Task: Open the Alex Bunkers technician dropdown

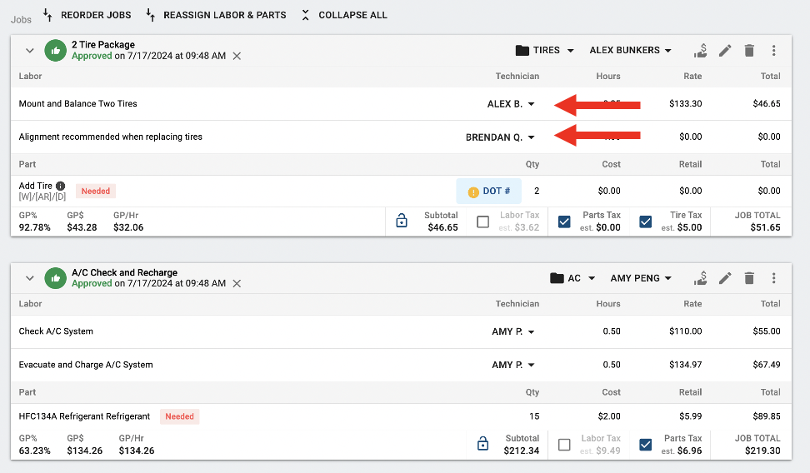Action: pos(630,50)
